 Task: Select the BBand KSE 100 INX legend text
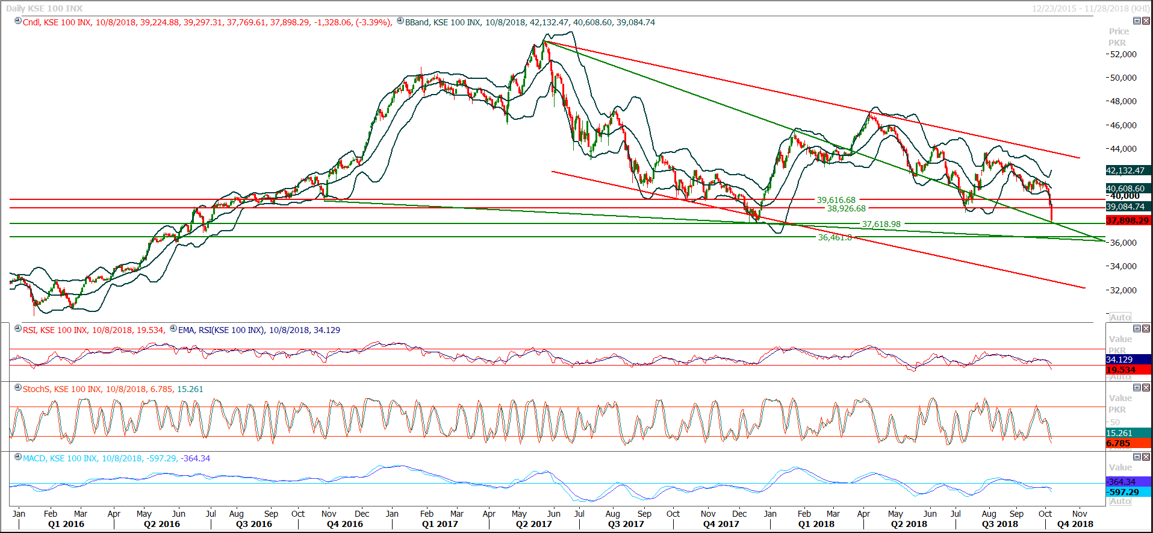(x=530, y=22)
